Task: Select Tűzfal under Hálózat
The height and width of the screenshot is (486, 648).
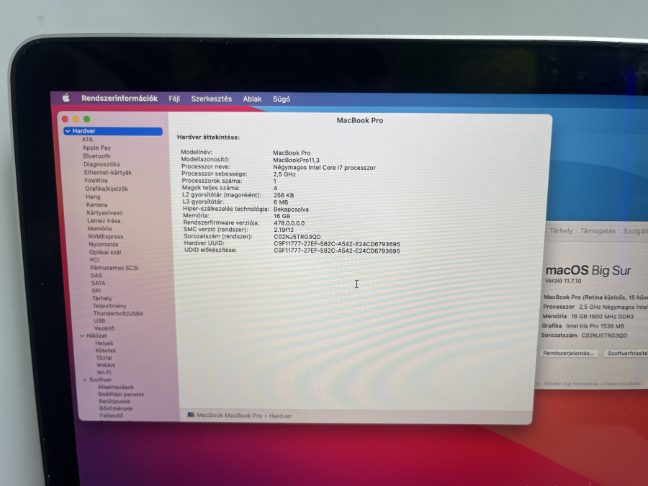Action: pyautogui.click(x=104, y=358)
